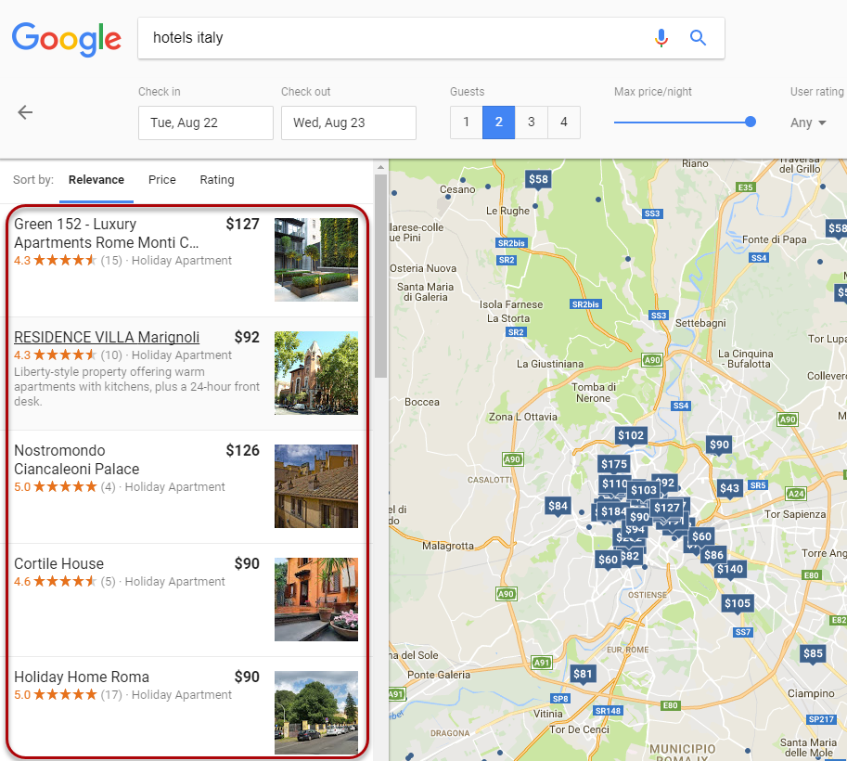Screen dimensions: 847x761
Task: Select 4 guests
Action: pyautogui.click(x=563, y=123)
